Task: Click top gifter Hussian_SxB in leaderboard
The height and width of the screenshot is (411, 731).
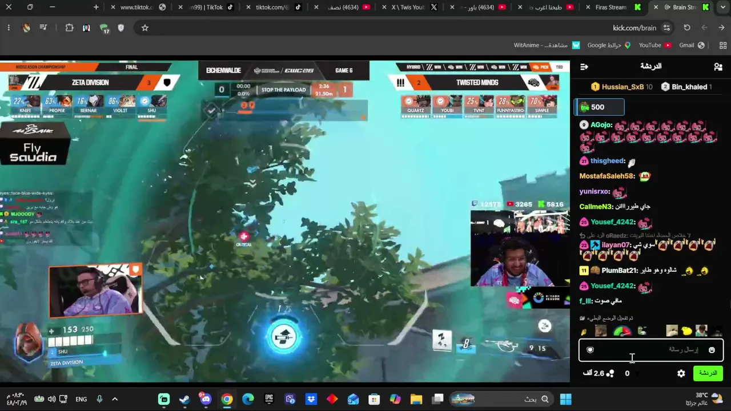Action: coord(622,87)
